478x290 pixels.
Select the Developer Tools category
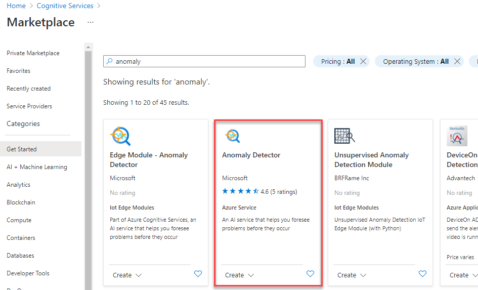(28, 273)
